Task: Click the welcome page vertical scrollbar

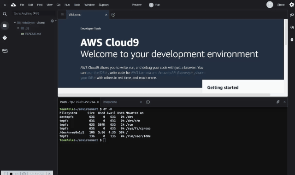Action: coord(286,32)
